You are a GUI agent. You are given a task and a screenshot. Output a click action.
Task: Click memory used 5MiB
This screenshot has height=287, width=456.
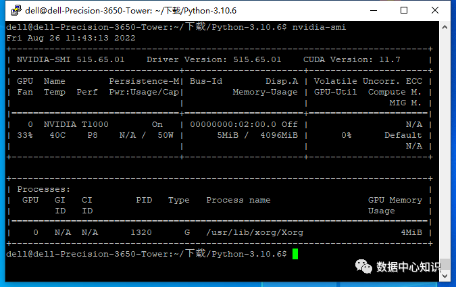coord(228,135)
